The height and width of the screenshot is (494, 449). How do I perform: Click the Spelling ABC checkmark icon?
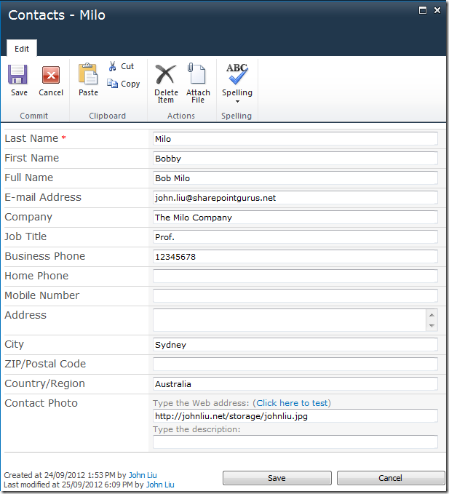(237, 74)
